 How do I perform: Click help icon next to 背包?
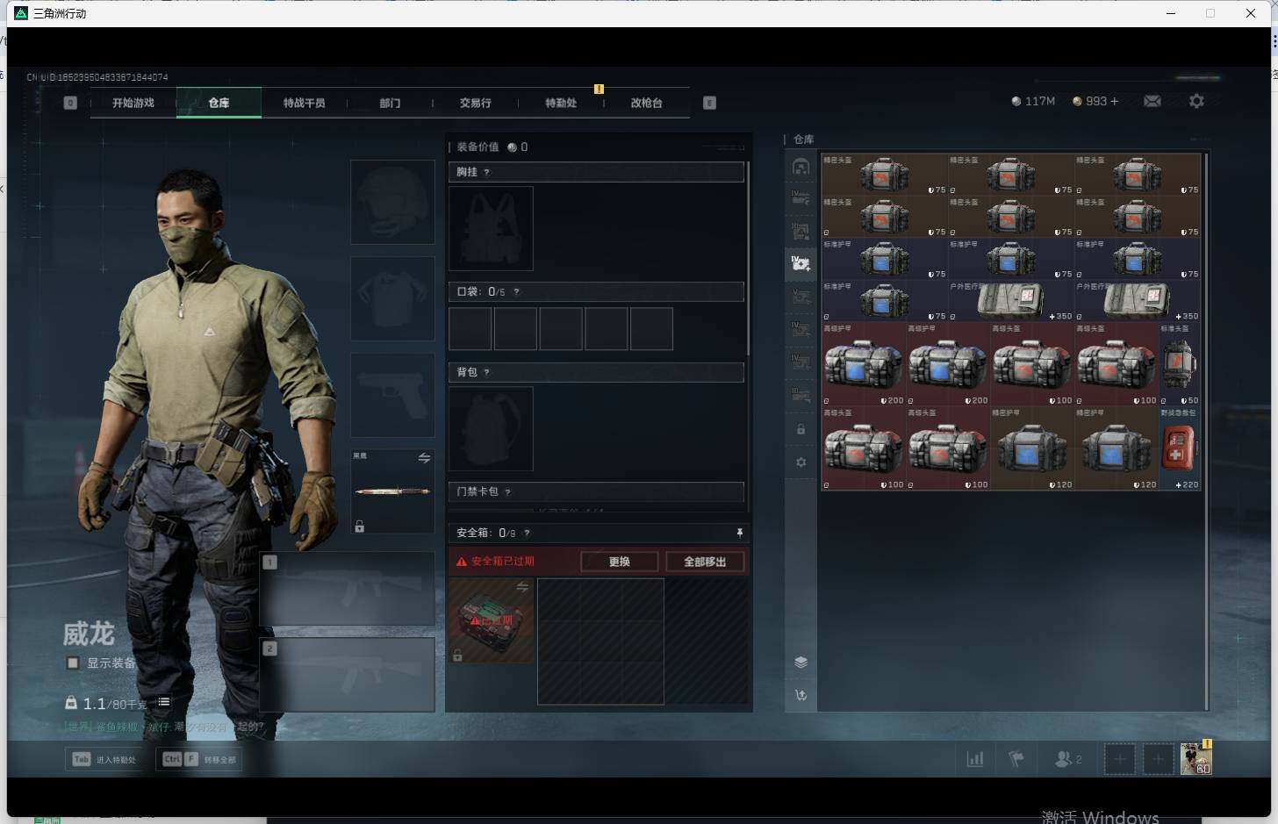tap(487, 372)
